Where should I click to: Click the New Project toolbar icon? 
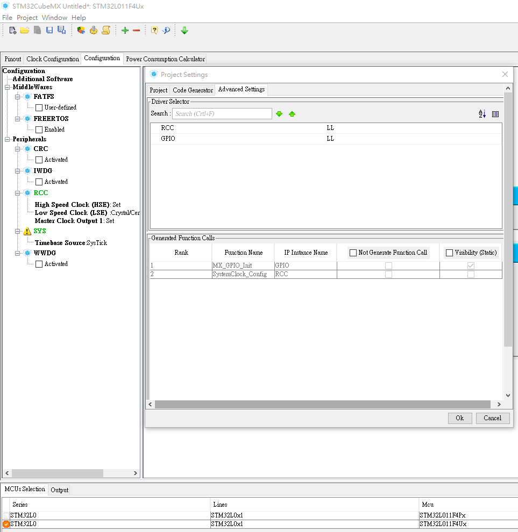pos(12,31)
